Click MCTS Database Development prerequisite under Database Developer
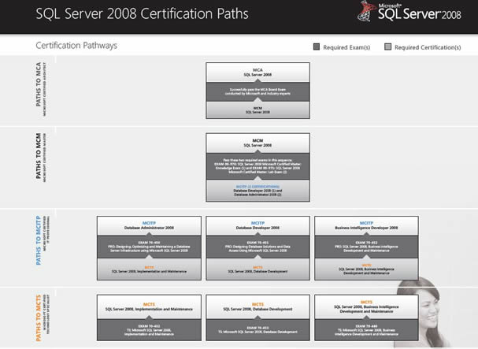The width and height of the screenshot is (478, 349). pos(258,269)
